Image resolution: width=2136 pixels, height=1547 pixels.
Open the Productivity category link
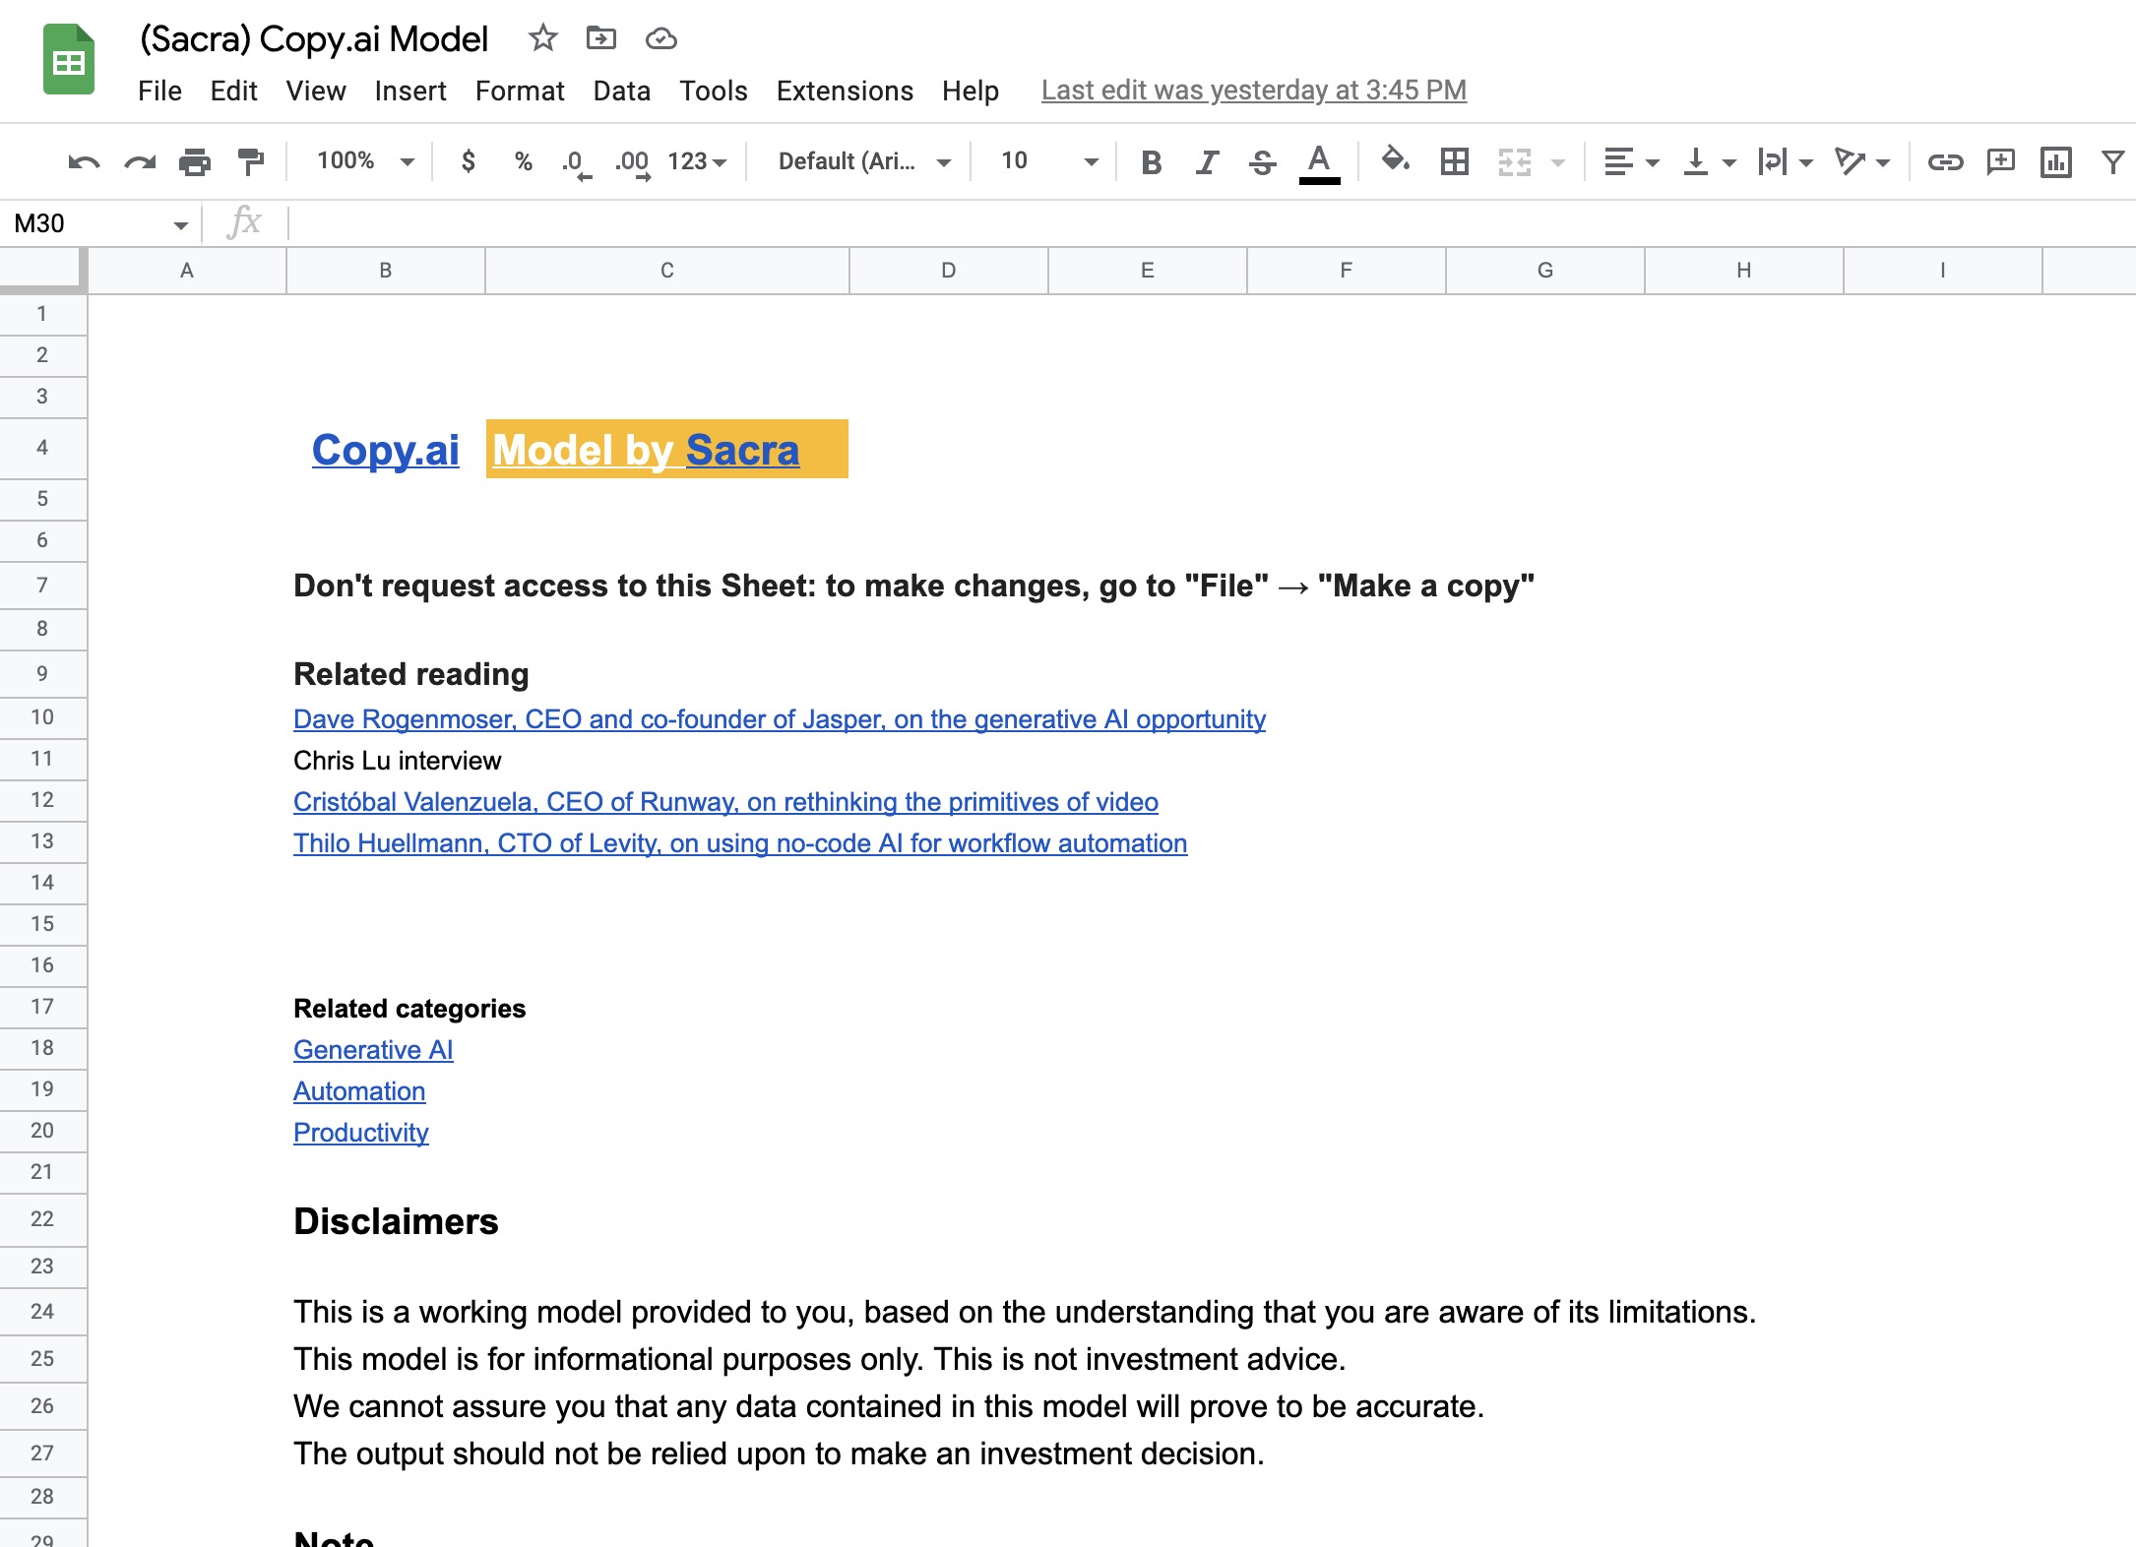click(361, 1133)
